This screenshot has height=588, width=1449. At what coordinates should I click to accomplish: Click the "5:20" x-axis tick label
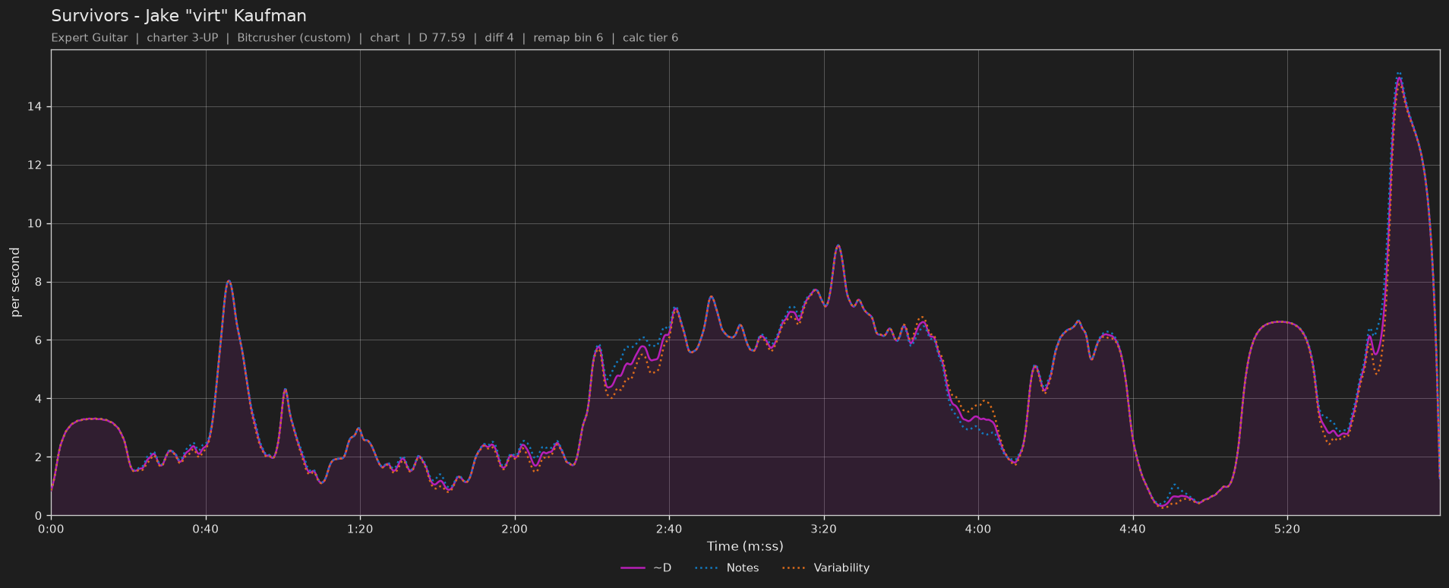[1287, 529]
